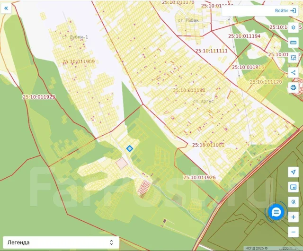Select the pink shaded parcel on map
This screenshot has height=251, width=303.
(x=122, y=163)
